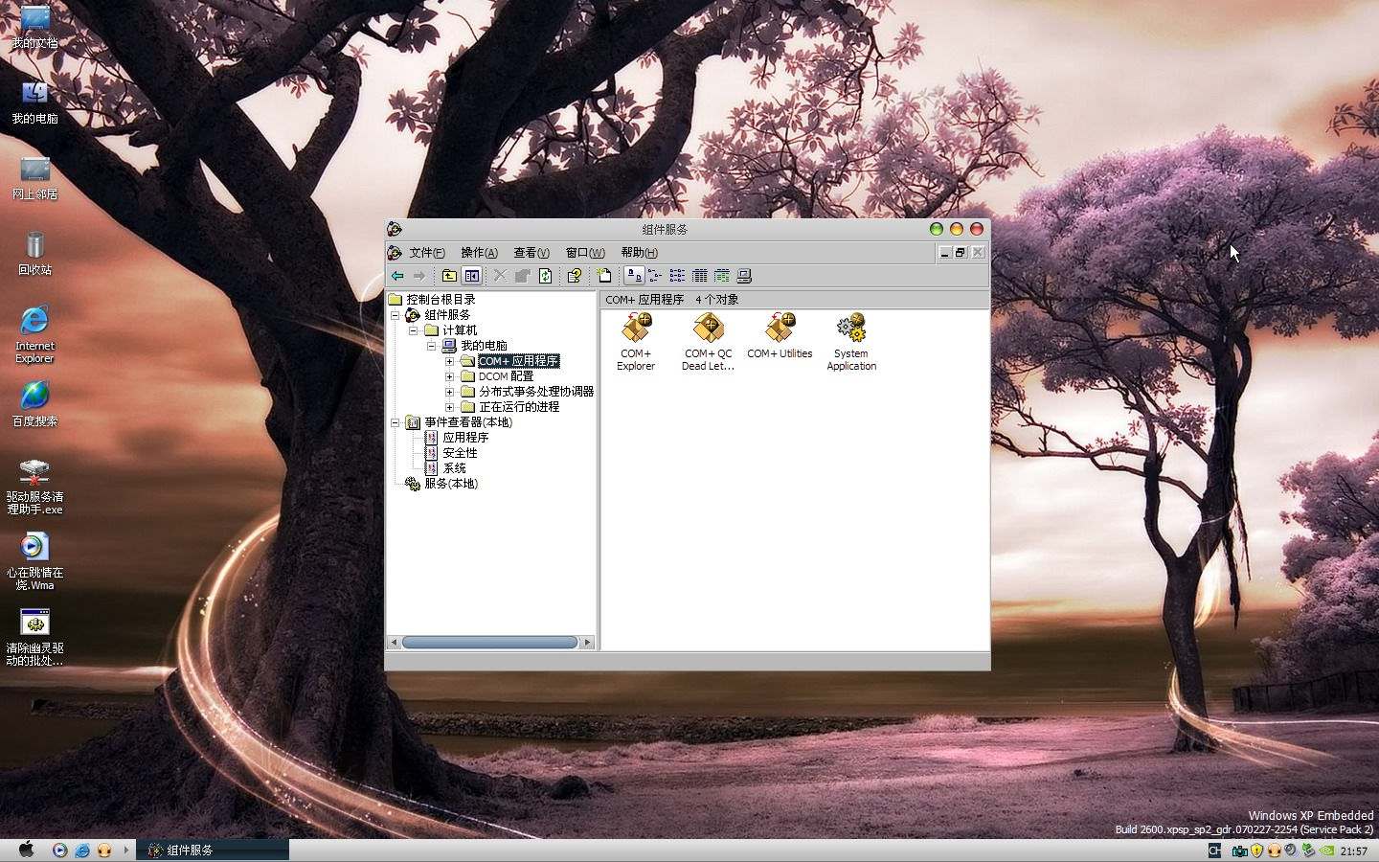Screen dimensions: 1379x862
Task: Select the System Application icon
Action: [x=851, y=342]
